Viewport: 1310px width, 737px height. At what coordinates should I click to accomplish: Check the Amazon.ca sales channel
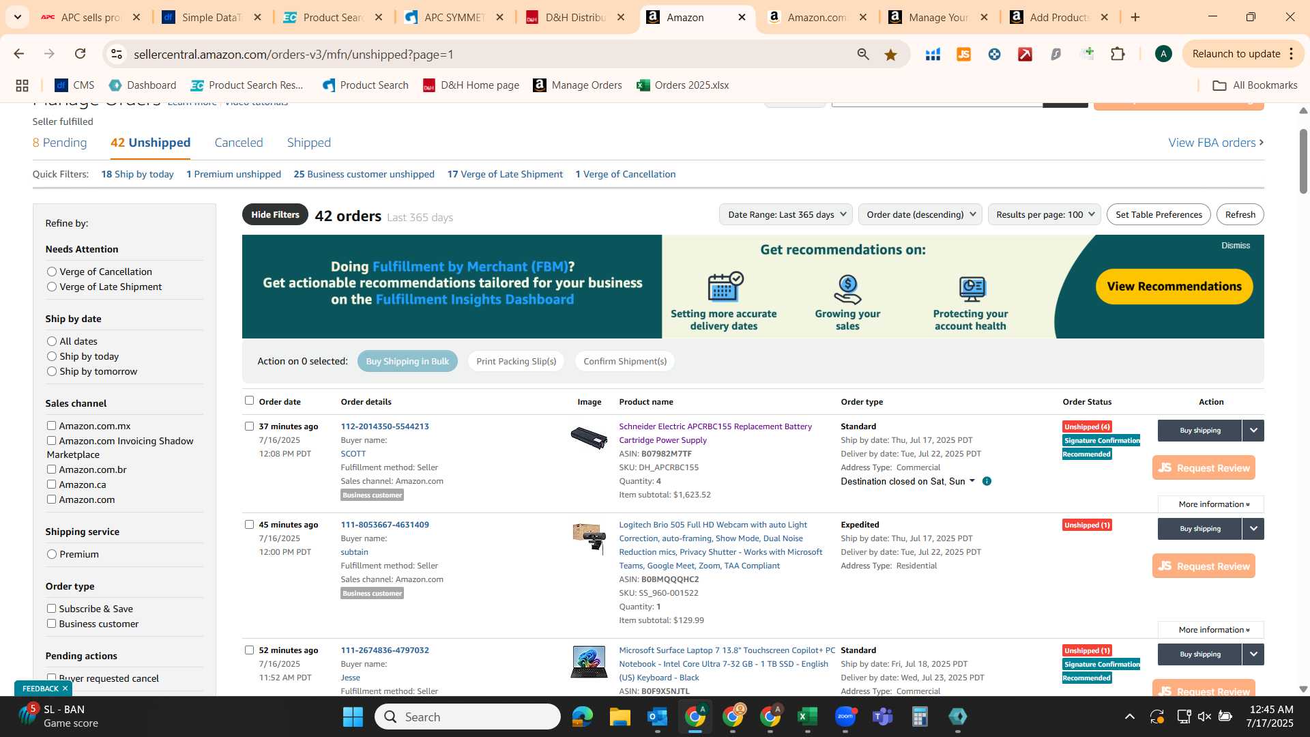click(51, 484)
